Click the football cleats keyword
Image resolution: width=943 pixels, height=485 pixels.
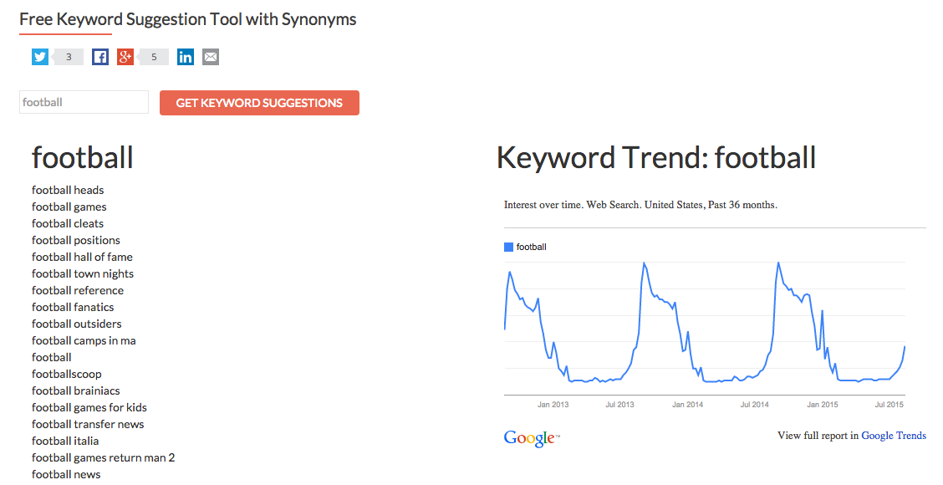pyautogui.click(x=67, y=223)
